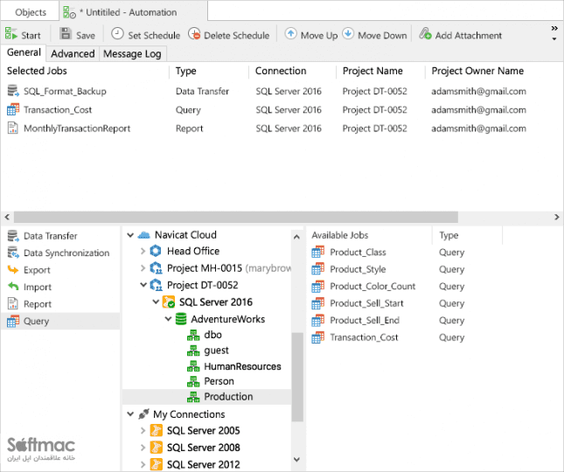Image resolution: width=564 pixels, height=472 pixels.
Task: Collapse the Project DT-0052 node
Action: 143,285
